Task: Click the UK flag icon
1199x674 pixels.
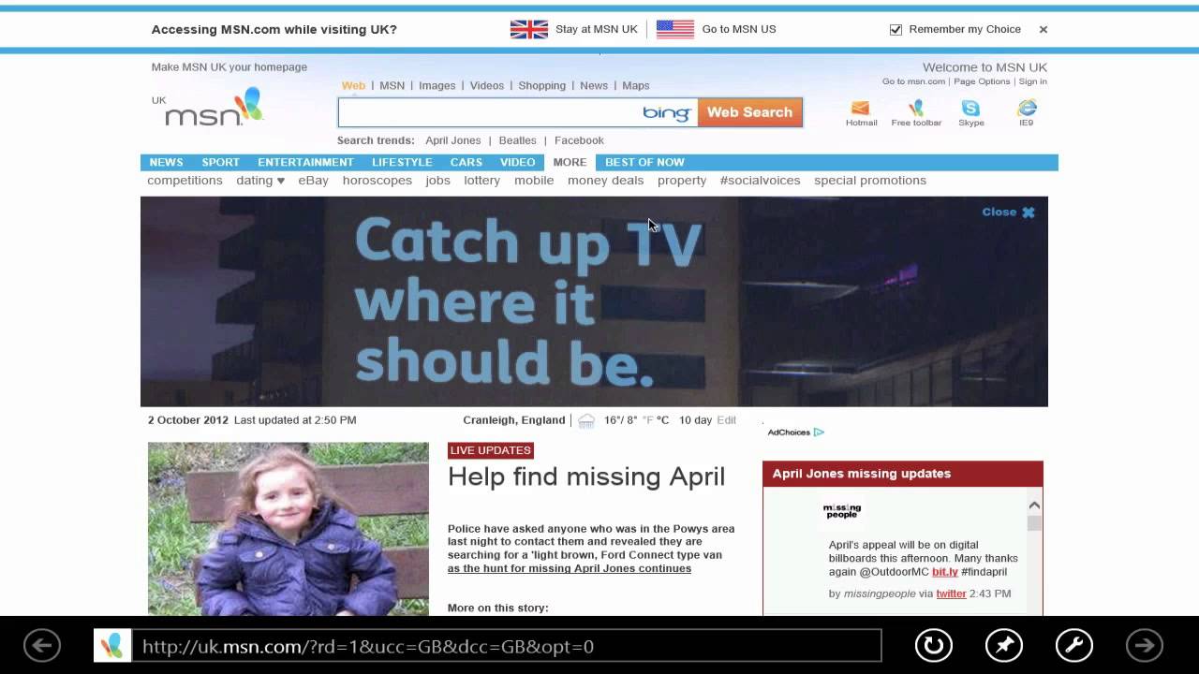Action: coord(529,29)
